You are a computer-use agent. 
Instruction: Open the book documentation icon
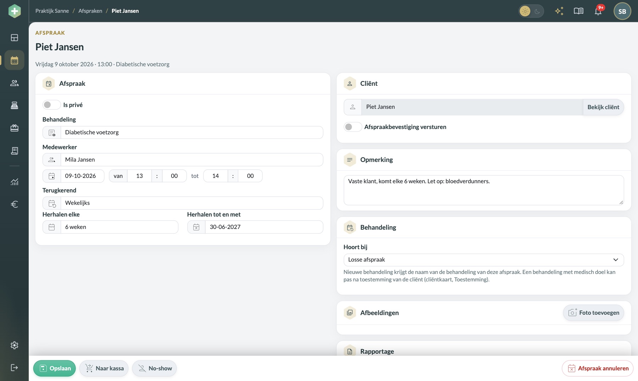pyautogui.click(x=578, y=11)
